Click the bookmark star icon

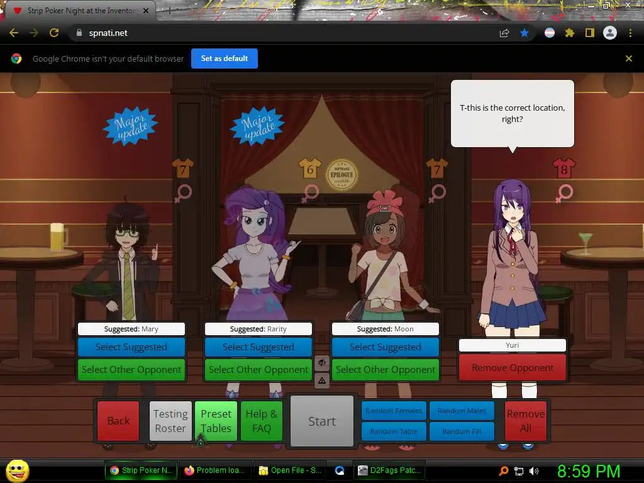[524, 33]
